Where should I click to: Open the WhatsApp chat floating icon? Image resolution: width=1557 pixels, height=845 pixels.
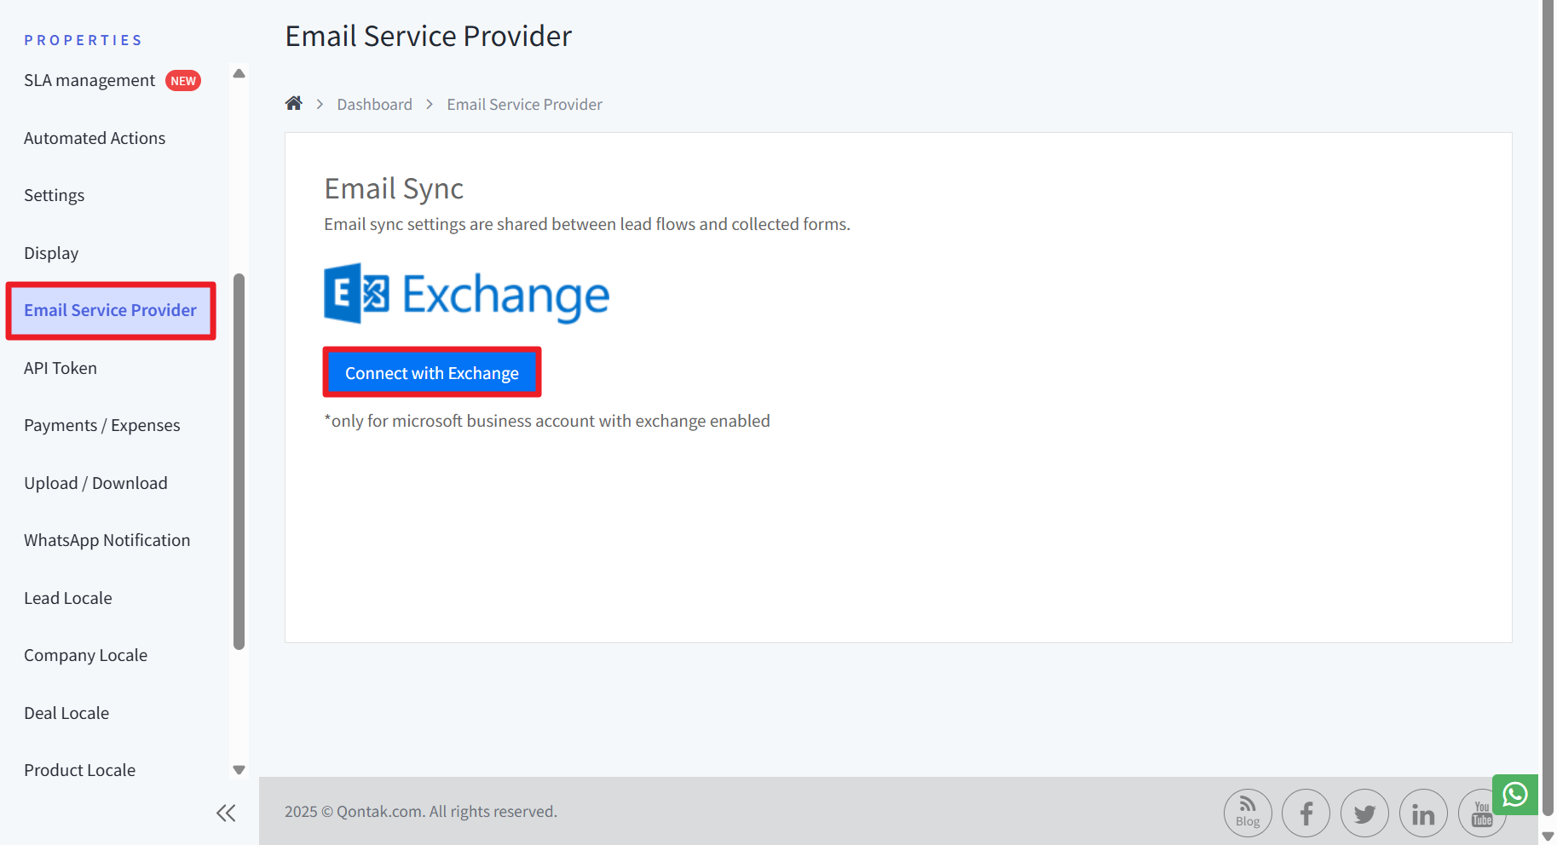coord(1514,795)
